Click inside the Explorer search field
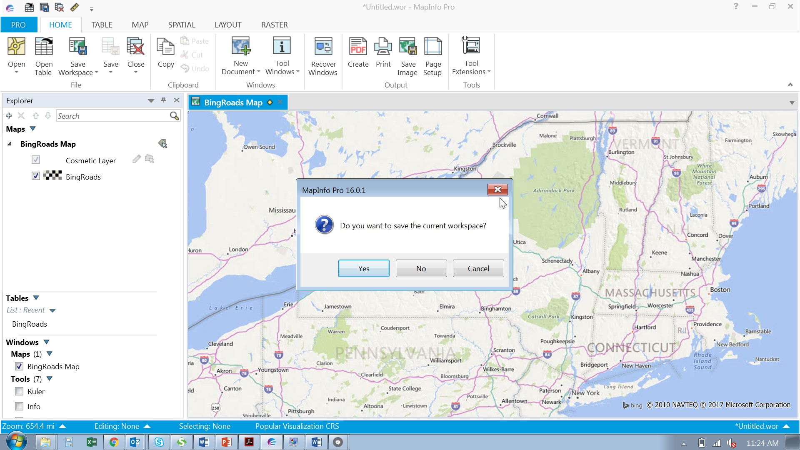 tap(112, 116)
